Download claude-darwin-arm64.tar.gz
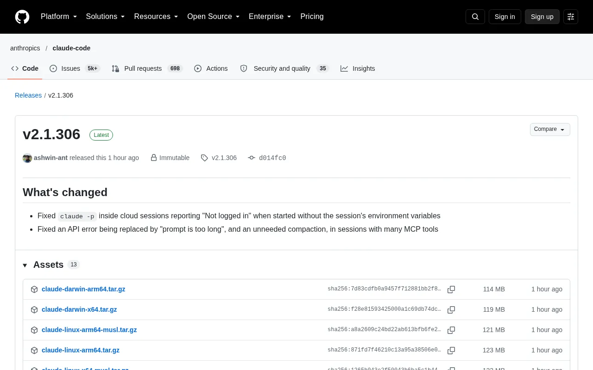 (x=83, y=289)
